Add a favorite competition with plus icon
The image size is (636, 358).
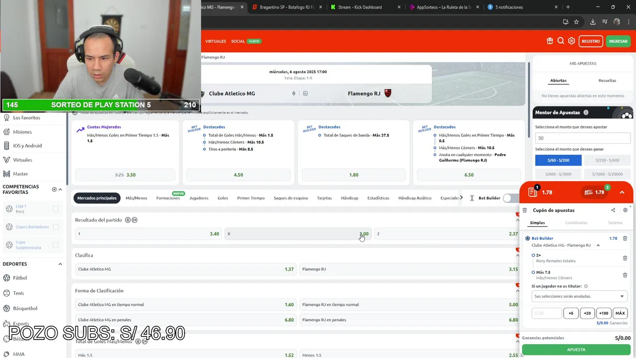pos(54,189)
